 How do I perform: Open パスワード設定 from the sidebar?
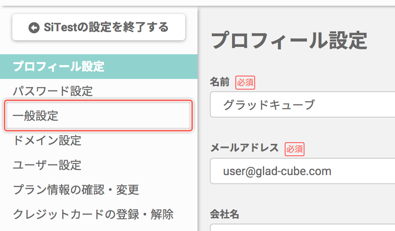[x=53, y=91]
